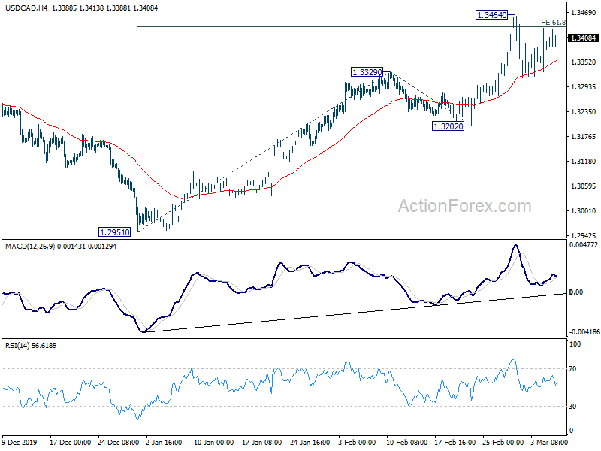Click the 1.34690 price axis value
This screenshot has width=601, height=451.
click(x=584, y=13)
